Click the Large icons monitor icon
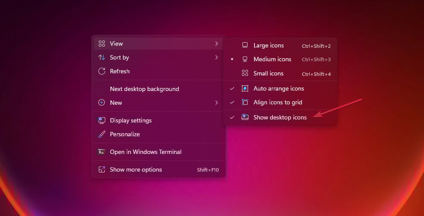This screenshot has width=424, height=216. pyautogui.click(x=245, y=45)
